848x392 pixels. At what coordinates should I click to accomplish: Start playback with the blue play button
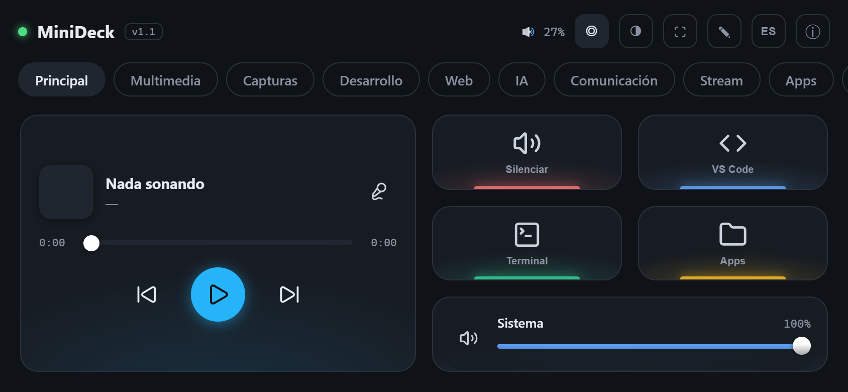pos(218,295)
